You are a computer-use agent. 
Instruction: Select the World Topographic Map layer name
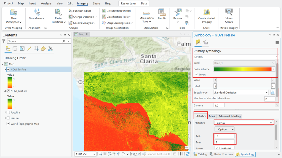(25, 124)
